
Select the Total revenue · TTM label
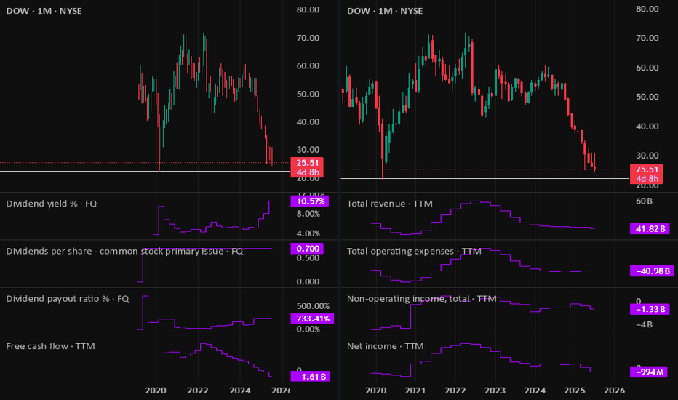[390, 204]
